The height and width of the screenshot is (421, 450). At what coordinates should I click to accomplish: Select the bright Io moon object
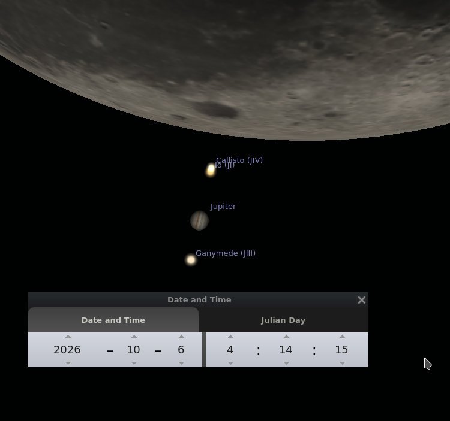[x=211, y=170]
